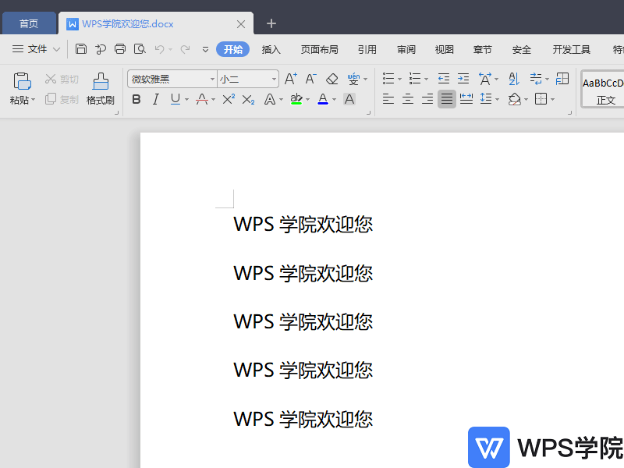This screenshot has height=468, width=624.
Task: Open the 章节 ribbon tab
Action: (x=482, y=49)
